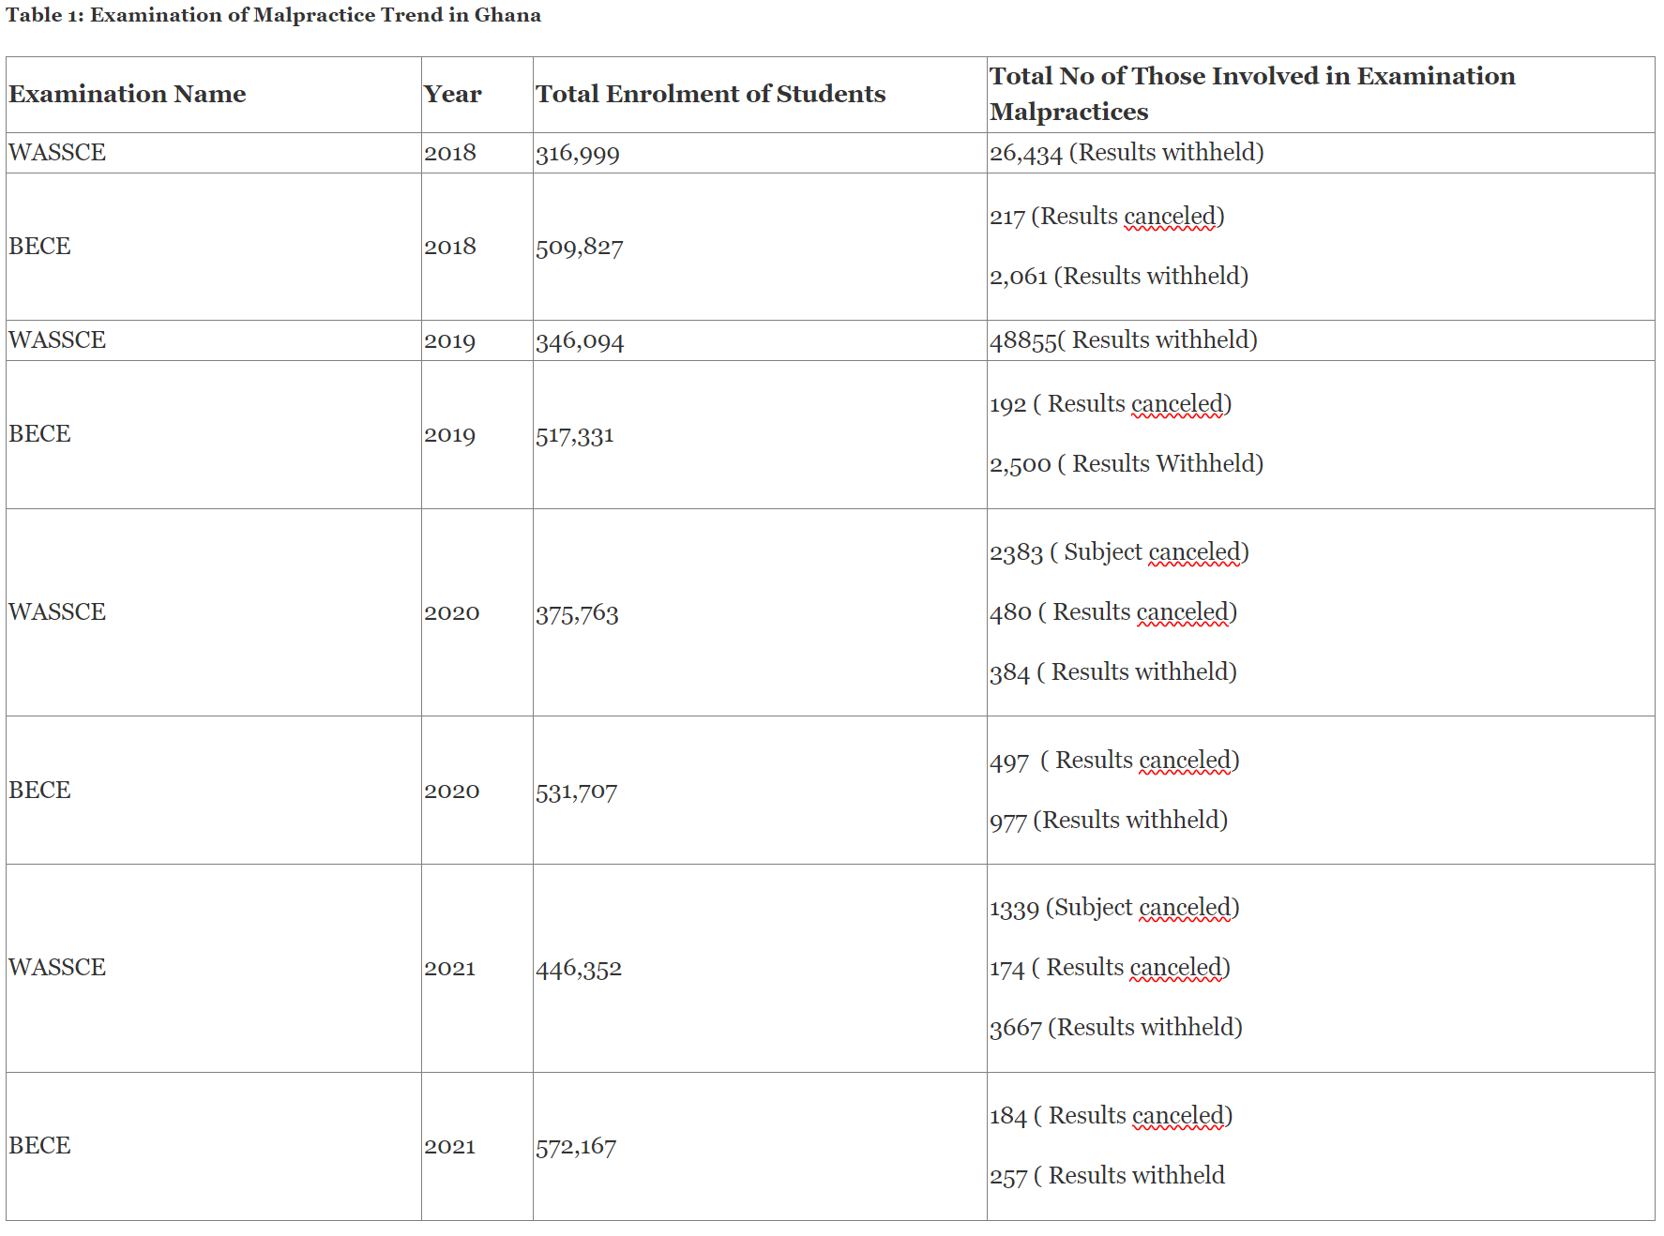
Task: Click the enrolment value 572,167
Action: coord(575,1147)
